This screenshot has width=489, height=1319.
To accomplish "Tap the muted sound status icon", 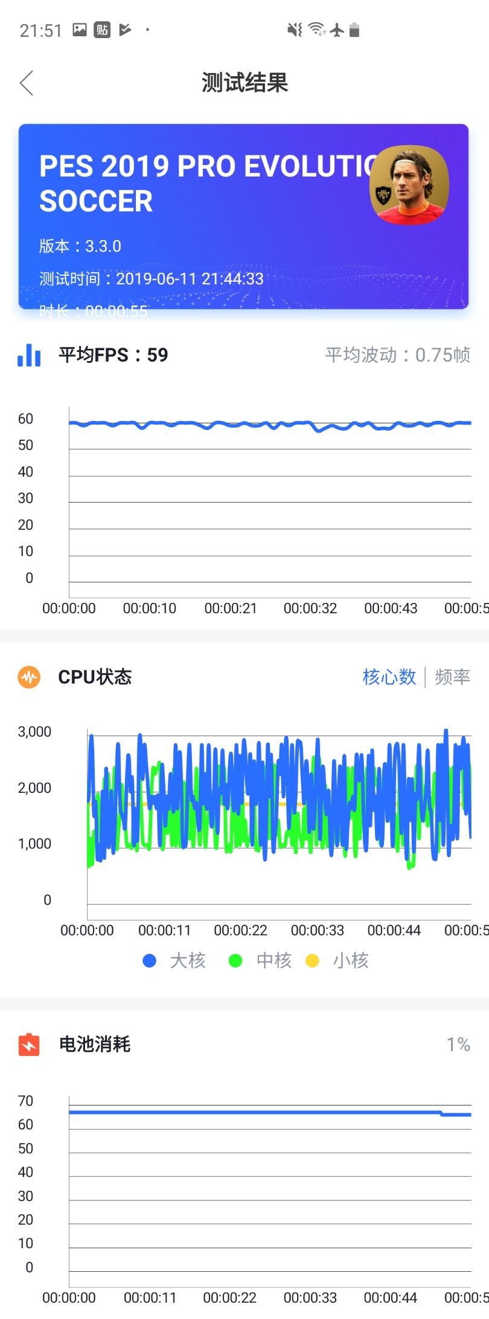I will 295,30.
